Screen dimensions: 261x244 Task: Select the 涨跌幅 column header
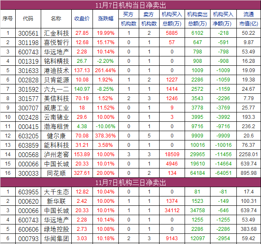click(x=106, y=19)
